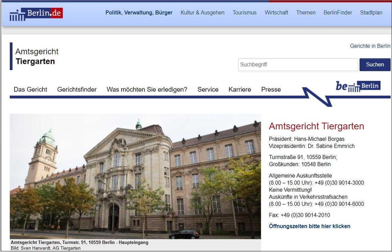
Task: Click the Berlin.de logo
Action: coord(36,14)
